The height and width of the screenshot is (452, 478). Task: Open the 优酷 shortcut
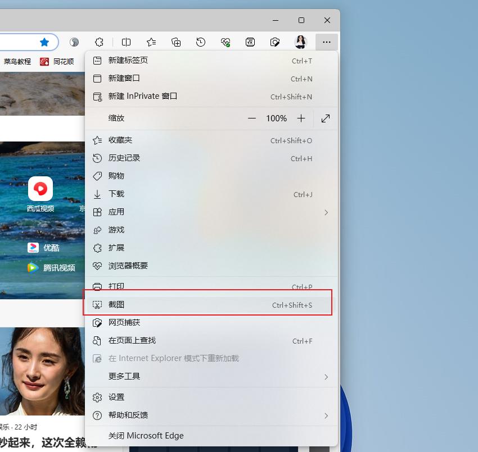(34, 248)
